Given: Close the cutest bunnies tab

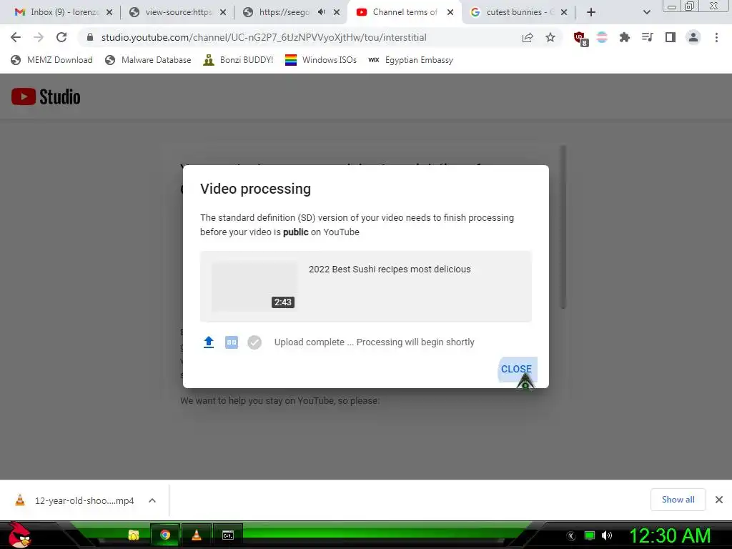Looking at the screenshot, I should [x=564, y=12].
